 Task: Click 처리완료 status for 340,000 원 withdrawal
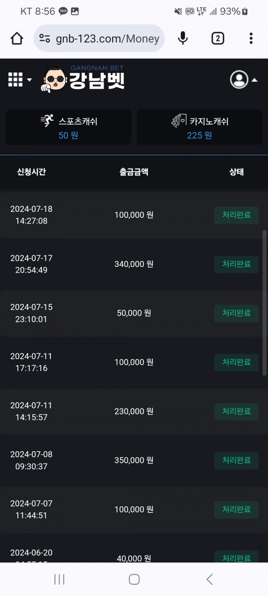[x=236, y=264]
